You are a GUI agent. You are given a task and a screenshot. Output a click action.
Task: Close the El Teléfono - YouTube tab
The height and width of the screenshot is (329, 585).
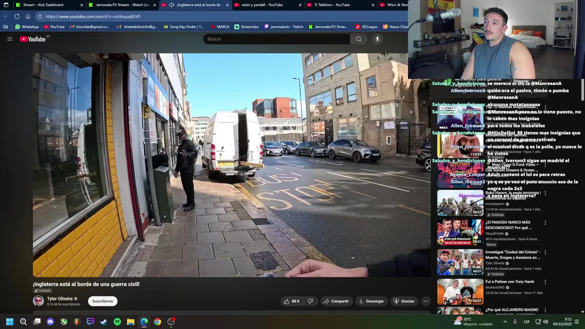pos(373,5)
